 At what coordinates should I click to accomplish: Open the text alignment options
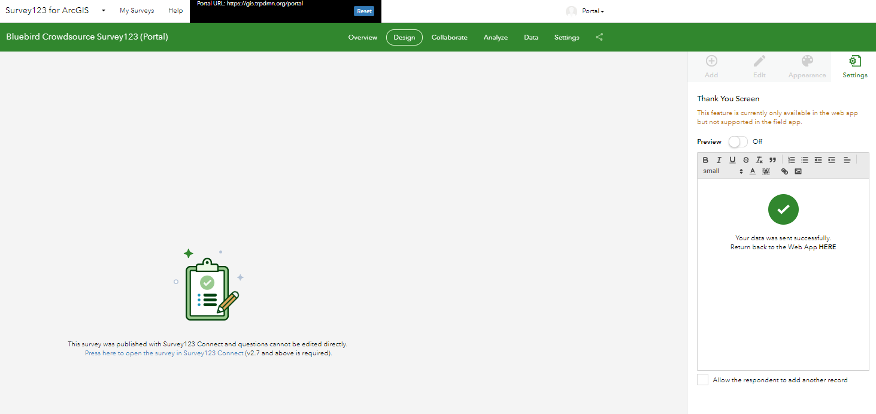click(847, 160)
